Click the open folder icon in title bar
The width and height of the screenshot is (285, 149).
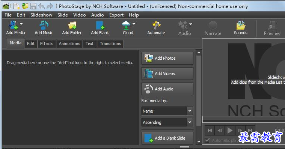(x=25, y=6)
